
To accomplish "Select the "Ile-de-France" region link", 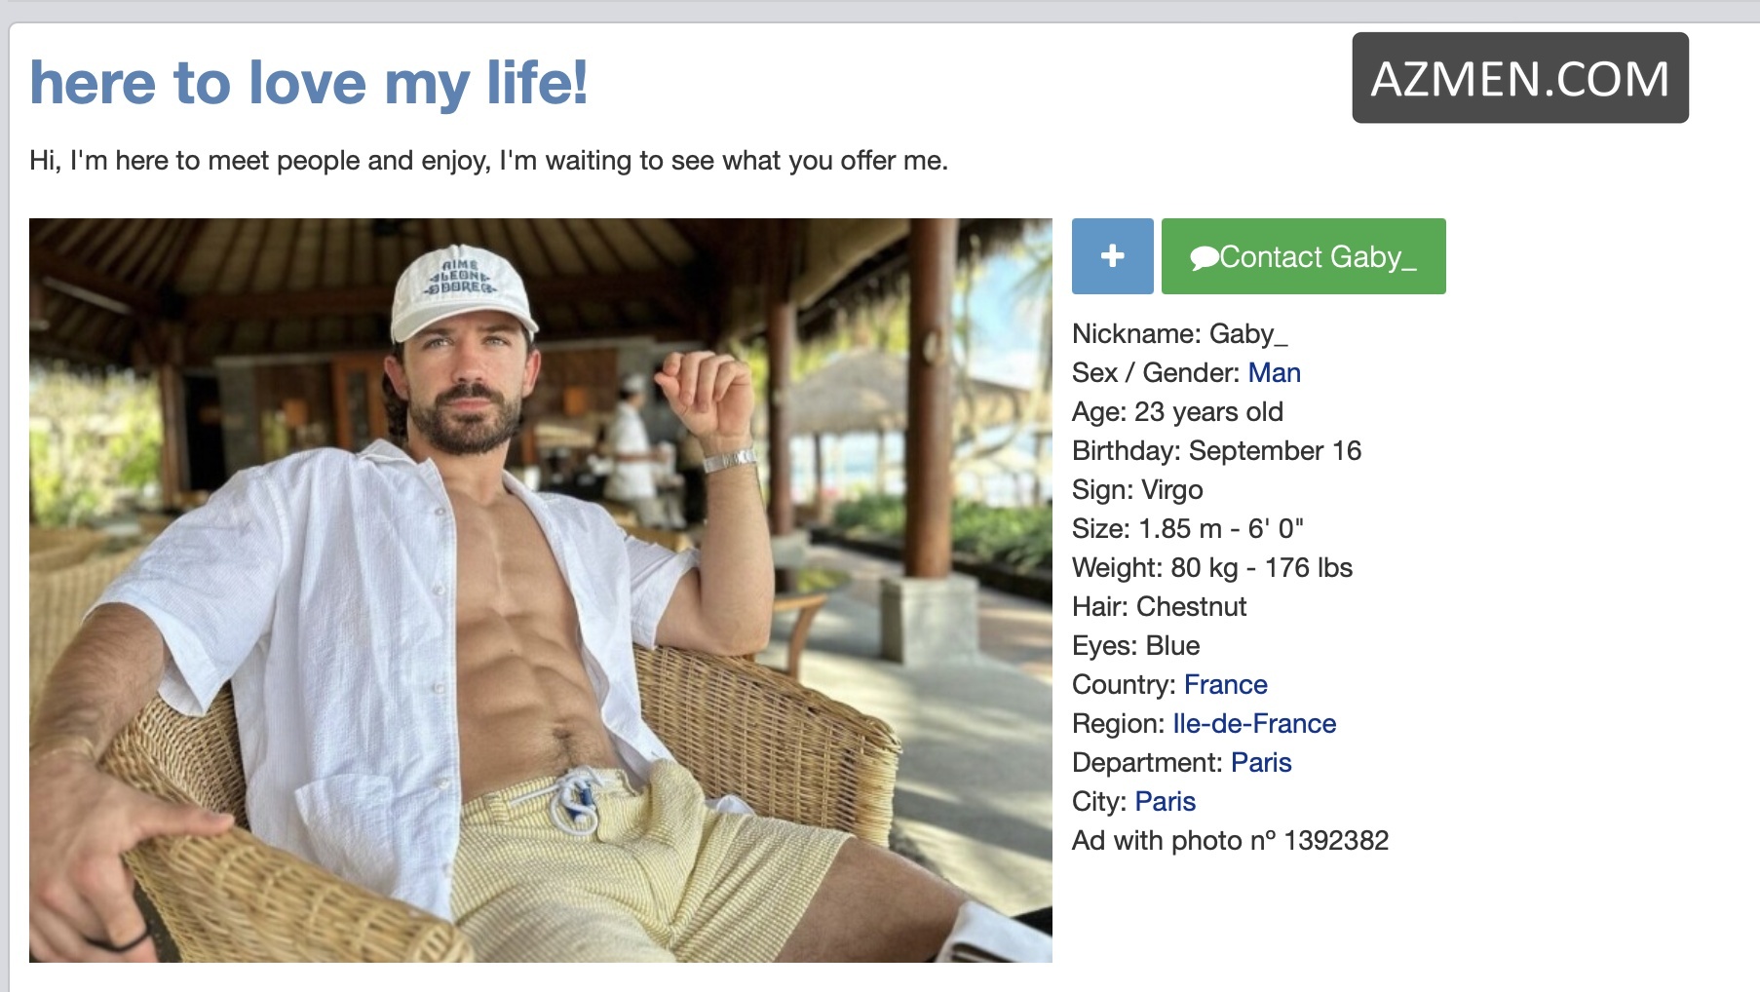I will 1253,724.
